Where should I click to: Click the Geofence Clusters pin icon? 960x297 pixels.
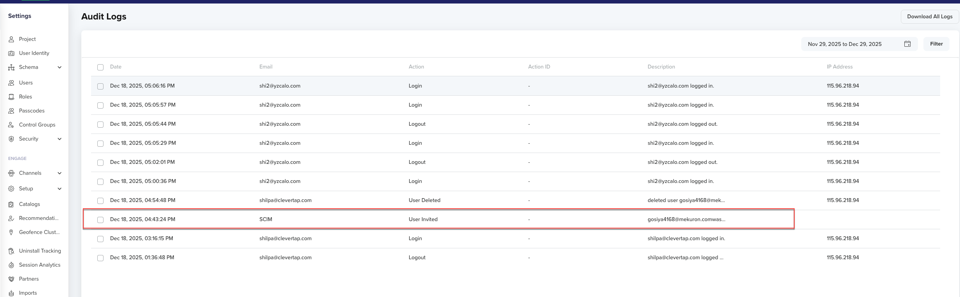[x=11, y=232]
